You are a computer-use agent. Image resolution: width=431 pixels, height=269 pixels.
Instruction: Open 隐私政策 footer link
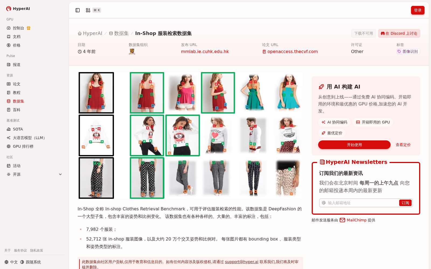pyautogui.click(x=37, y=250)
